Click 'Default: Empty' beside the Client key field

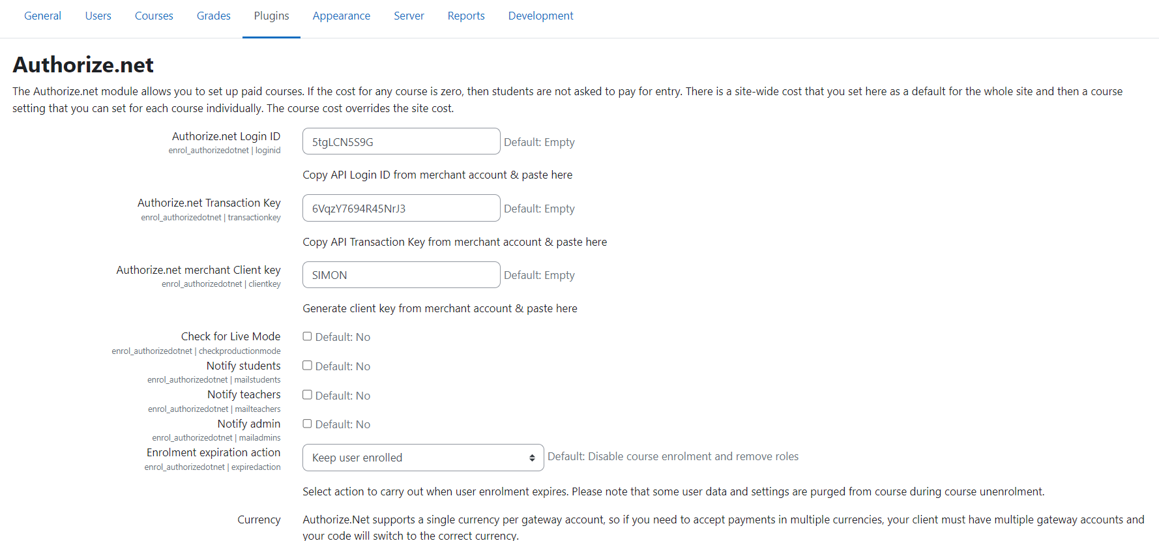pyautogui.click(x=539, y=275)
